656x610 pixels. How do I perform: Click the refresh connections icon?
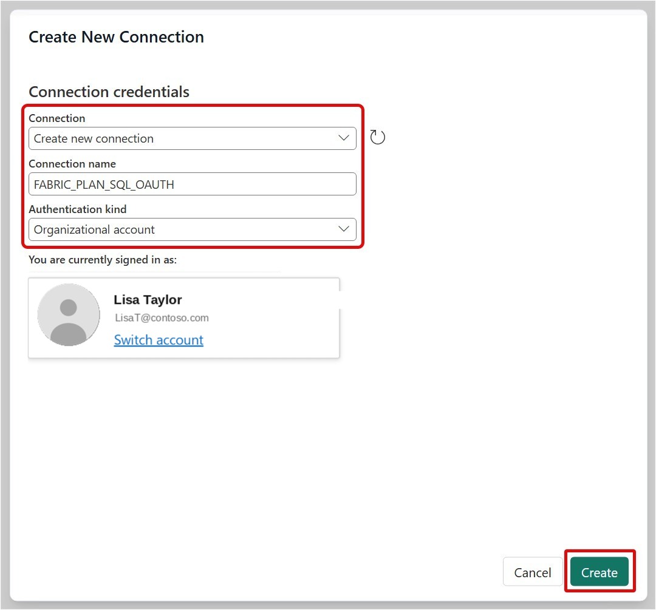point(377,137)
